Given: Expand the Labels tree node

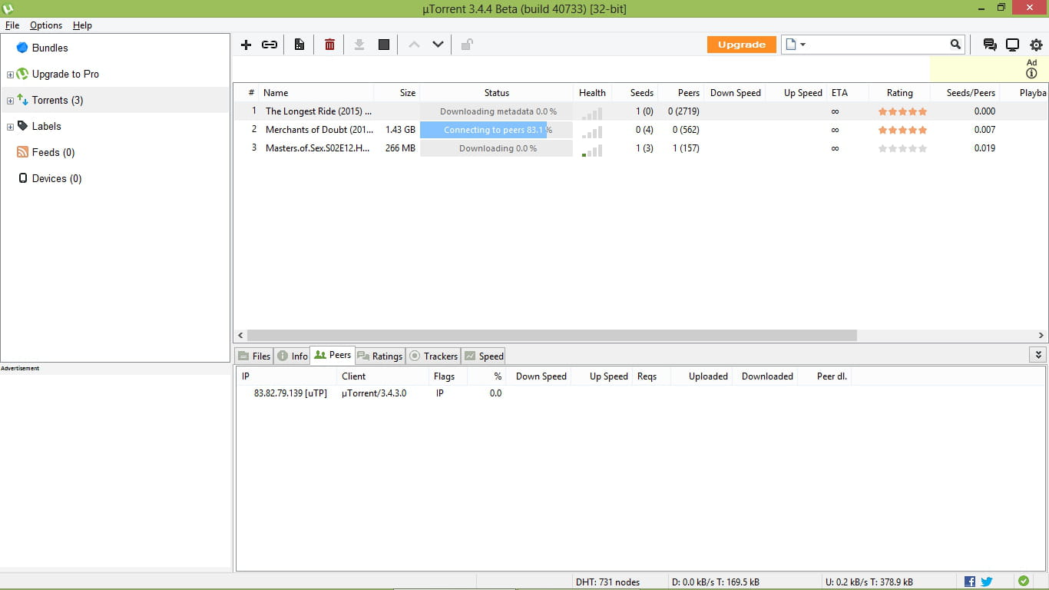Looking at the screenshot, I should 10,127.
